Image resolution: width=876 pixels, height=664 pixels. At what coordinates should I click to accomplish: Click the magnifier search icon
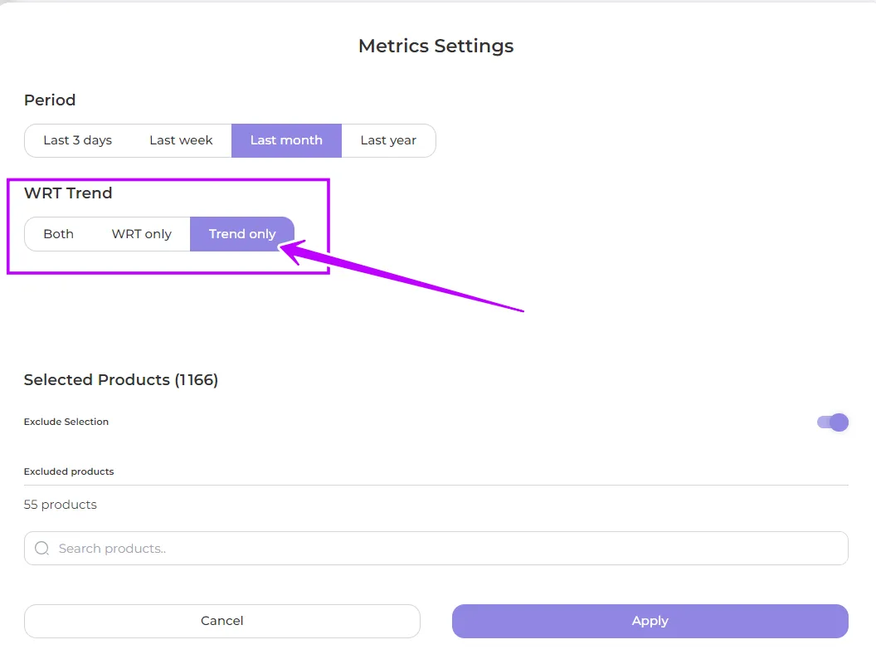(x=42, y=549)
